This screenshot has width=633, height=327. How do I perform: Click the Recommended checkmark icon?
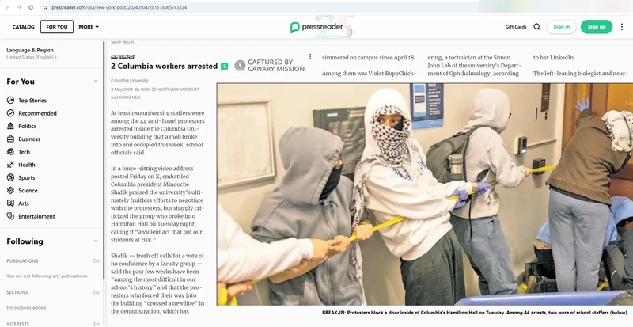pyautogui.click(x=10, y=113)
